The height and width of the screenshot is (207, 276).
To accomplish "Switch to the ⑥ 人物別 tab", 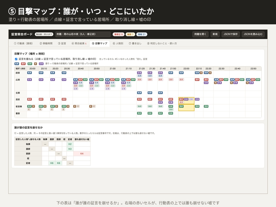I will pos(118,43).
